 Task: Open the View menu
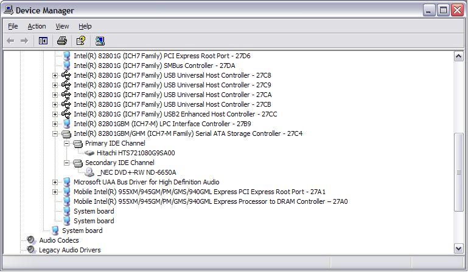62,26
